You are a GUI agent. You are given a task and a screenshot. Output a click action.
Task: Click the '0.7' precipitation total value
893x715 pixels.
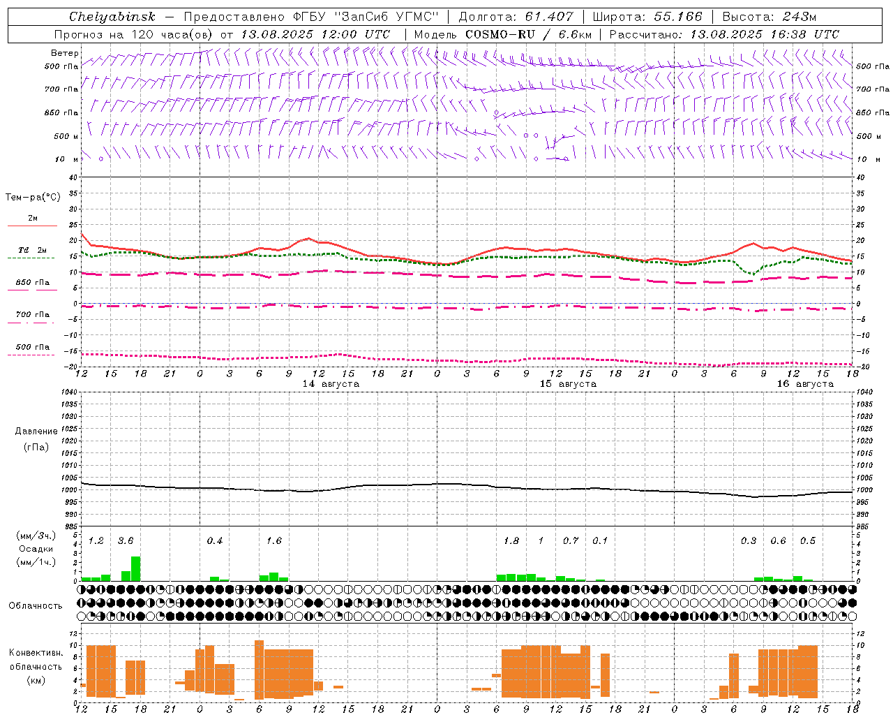(x=571, y=540)
